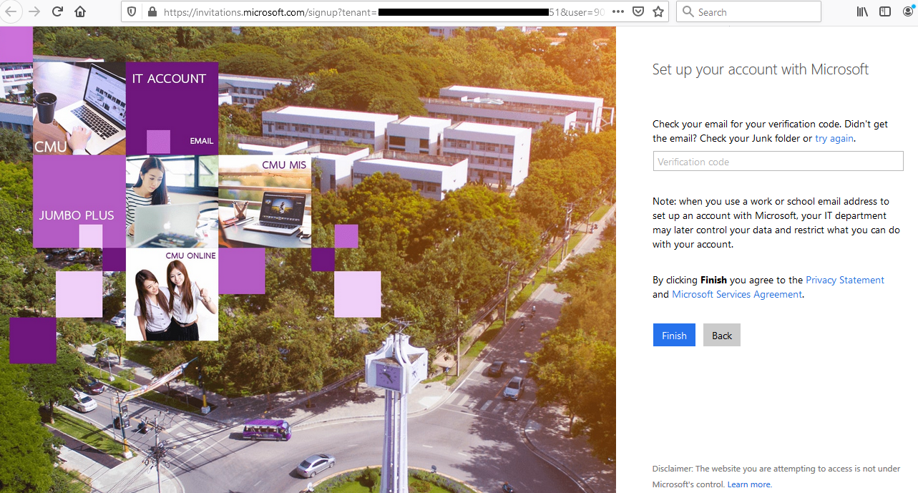Click the 'try again' link

click(x=834, y=138)
